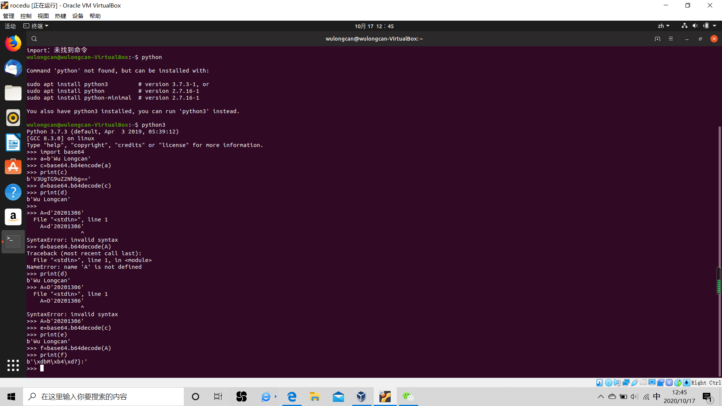Image resolution: width=722 pixels, height=406 pixels.
Task: Click the new terminal tab button
Action: tap(657, 39)
